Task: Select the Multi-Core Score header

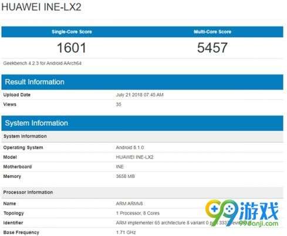Action: 212,32
